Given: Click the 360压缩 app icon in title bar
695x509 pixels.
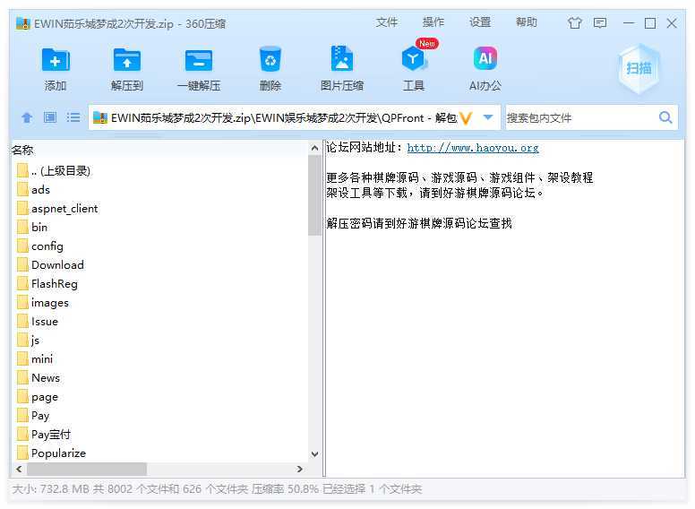Looking at the screenshot, I should [22, 23].
